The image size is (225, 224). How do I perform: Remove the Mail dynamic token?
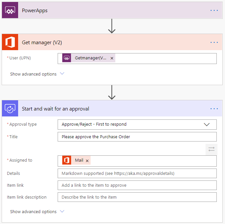pyautogui.click(x=87, y=161)
